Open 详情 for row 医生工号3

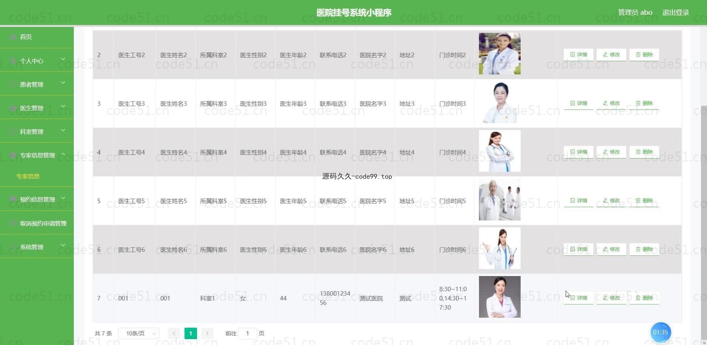coord(578,103)
